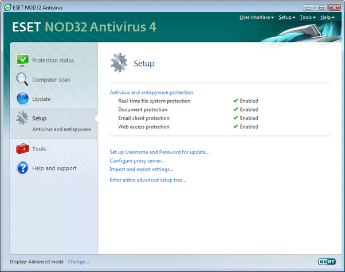Click Display: Advanced mode status text
Image resolution: width=345 pixels, height=272 pixels.
pyautogui.click(x=37, y=262)
